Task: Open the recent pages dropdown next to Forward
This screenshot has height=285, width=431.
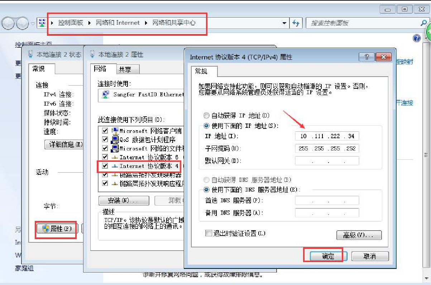Action: [33, 23]
